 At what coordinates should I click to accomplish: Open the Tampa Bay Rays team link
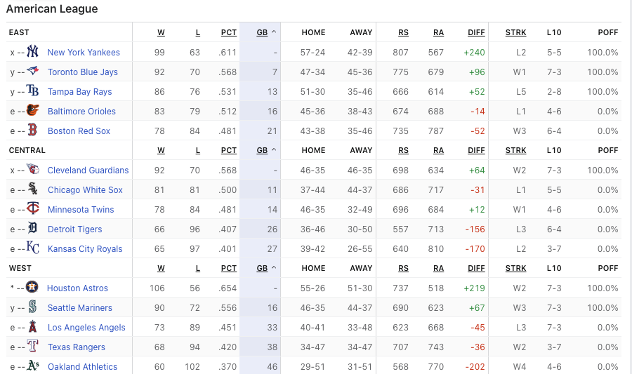pos(79,92)
